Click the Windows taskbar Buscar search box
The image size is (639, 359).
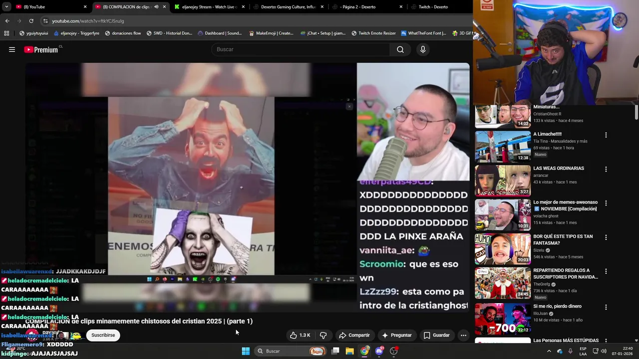click(x=290, y=351)
